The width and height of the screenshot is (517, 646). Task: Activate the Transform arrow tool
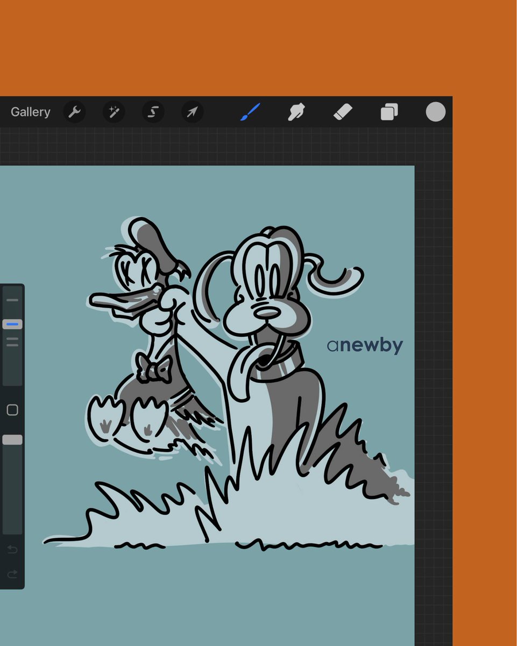[x=192, y=112]
